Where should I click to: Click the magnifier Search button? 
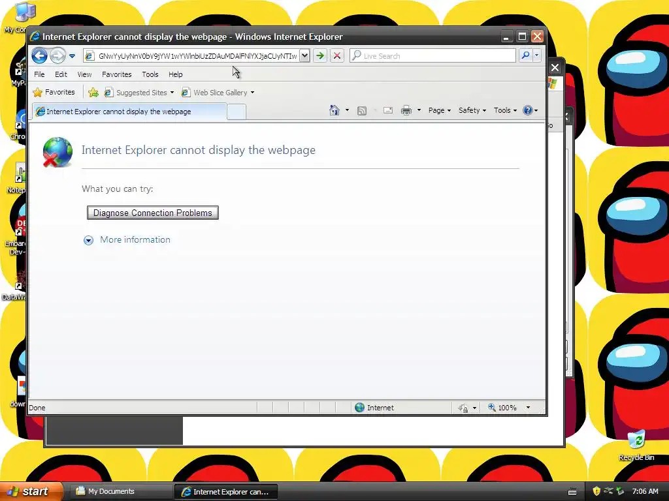(x=526, y=55)
